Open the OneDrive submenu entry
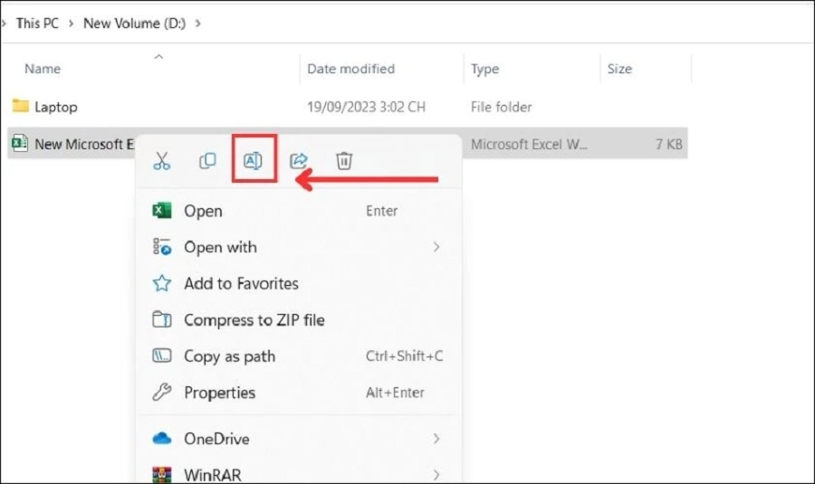This screenshot has height=484, width=815. coord(298,439)
